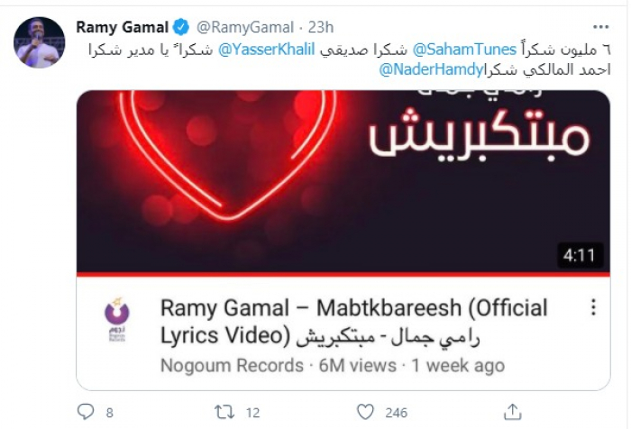Click the 4:11 video duration badge
This screenshot has height=429, width=631.
tap(579, 255)
